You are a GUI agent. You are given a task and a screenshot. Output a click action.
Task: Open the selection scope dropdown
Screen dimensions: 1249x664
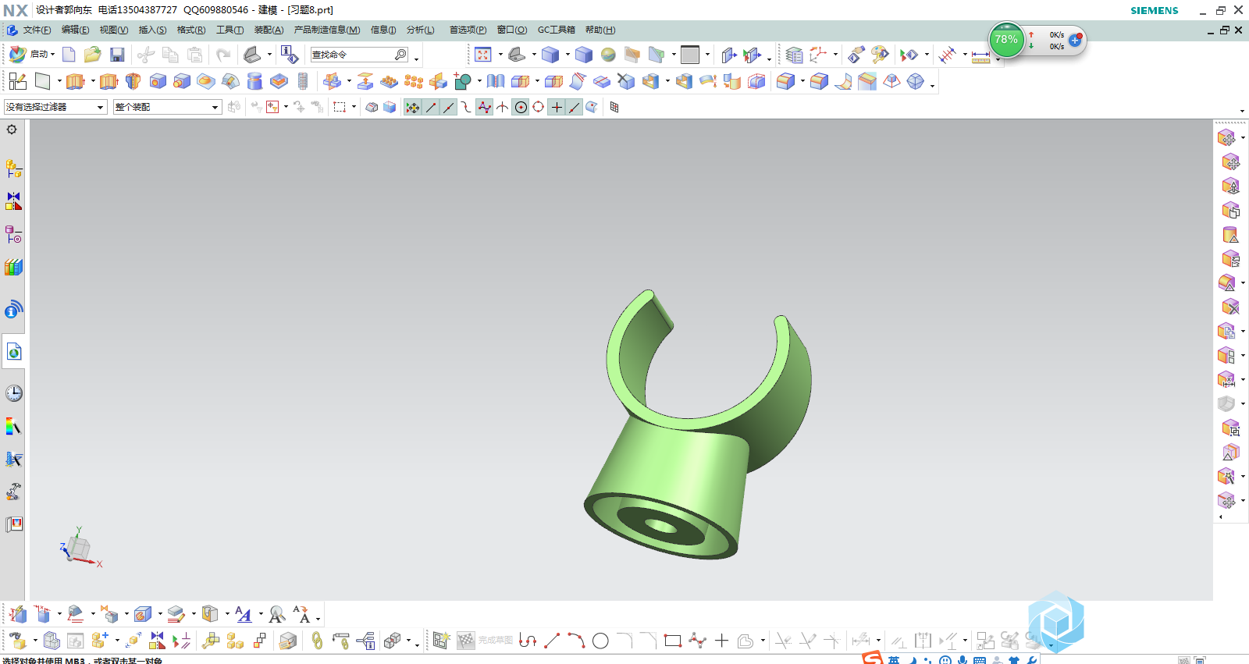[167, 107]
